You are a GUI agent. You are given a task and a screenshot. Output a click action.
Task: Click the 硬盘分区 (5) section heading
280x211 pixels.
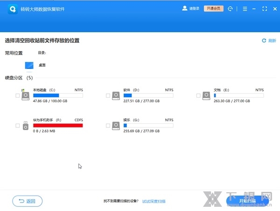coord(19,78)
